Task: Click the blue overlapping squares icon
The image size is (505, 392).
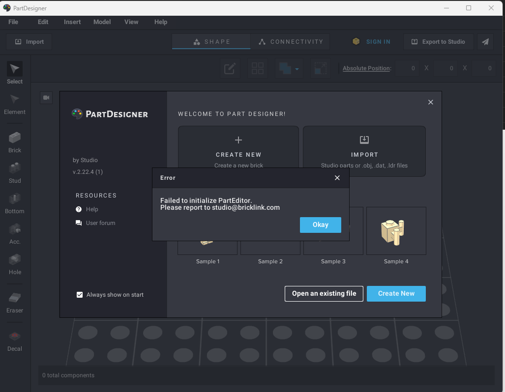Action: [x=285, y=68]
